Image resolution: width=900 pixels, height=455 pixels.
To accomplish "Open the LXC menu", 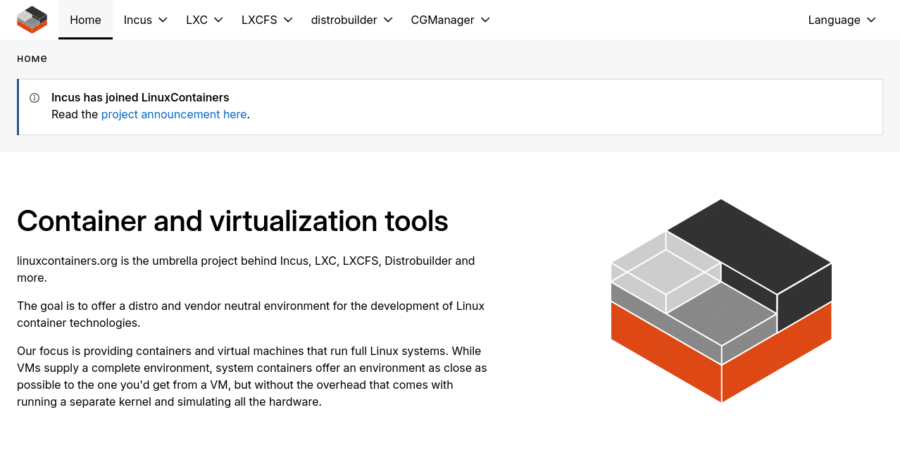I will 196,20.
